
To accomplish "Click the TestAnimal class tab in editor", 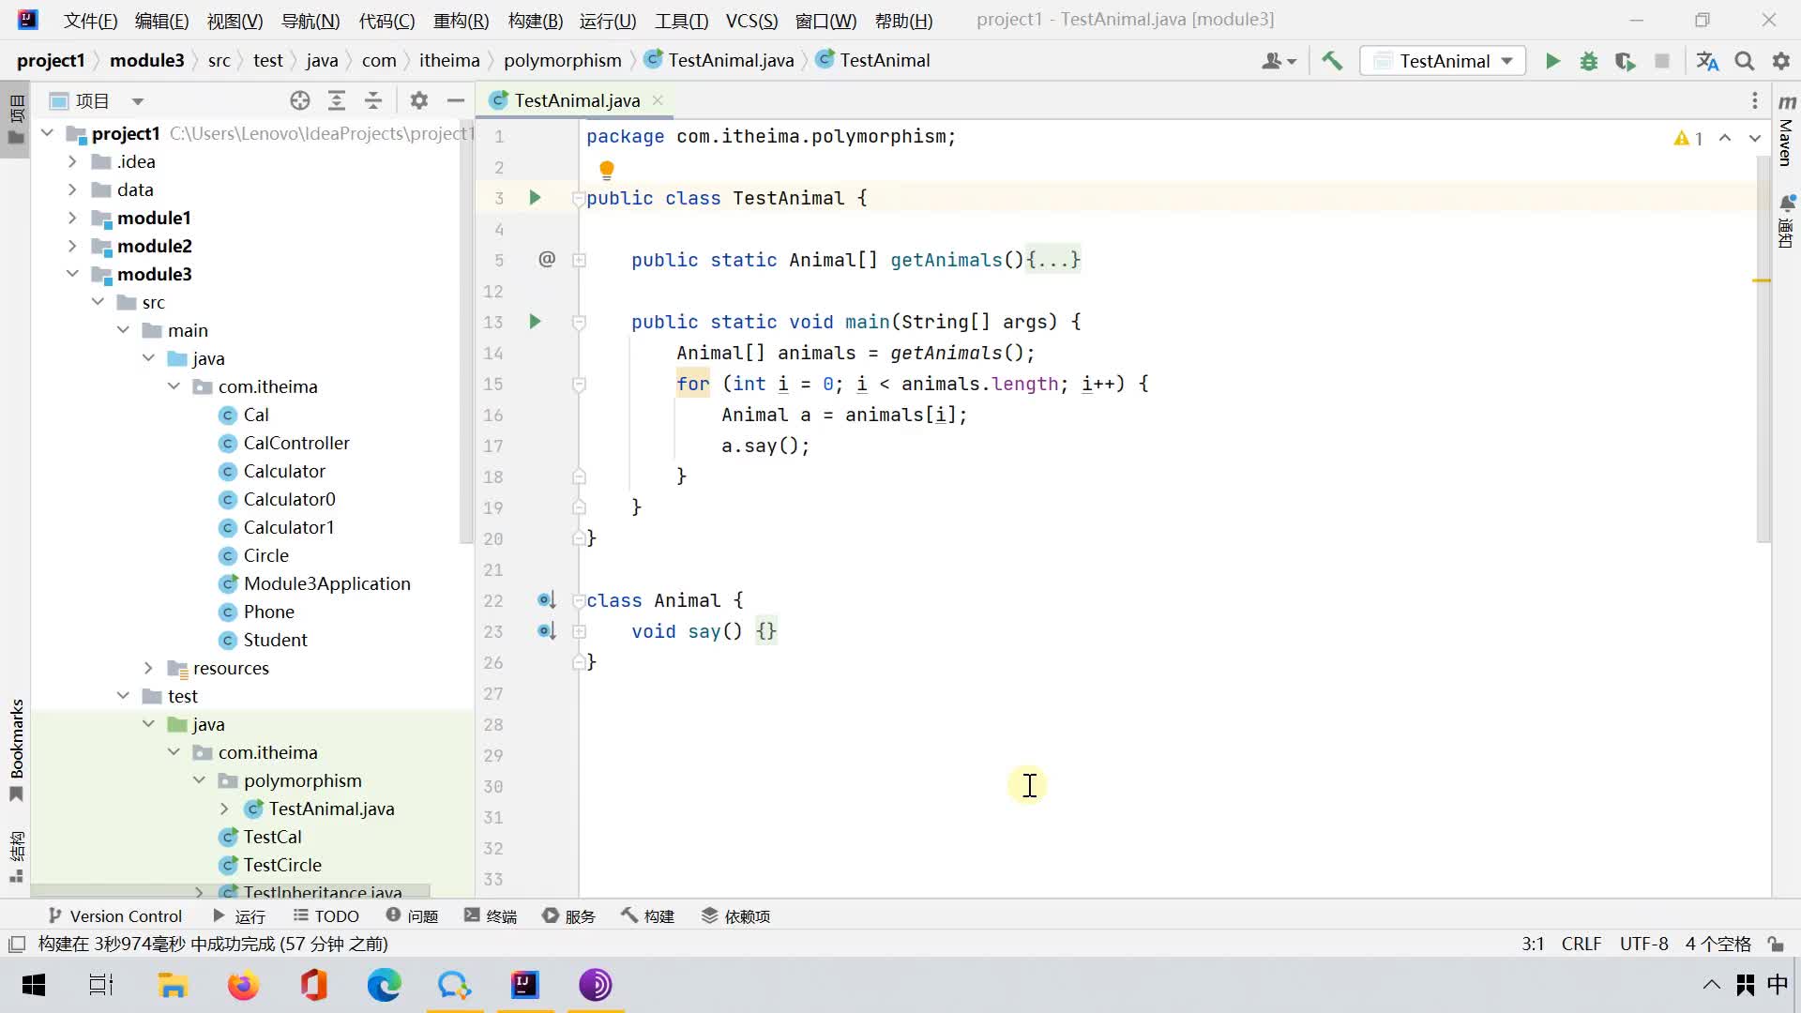I will 575,98.
